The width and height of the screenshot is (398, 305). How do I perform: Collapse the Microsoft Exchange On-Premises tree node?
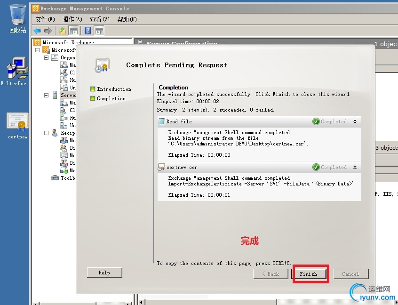[x=37, y=50]
